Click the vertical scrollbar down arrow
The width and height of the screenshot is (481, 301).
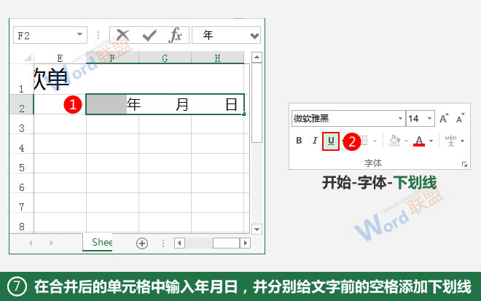(x=257, y=229)
